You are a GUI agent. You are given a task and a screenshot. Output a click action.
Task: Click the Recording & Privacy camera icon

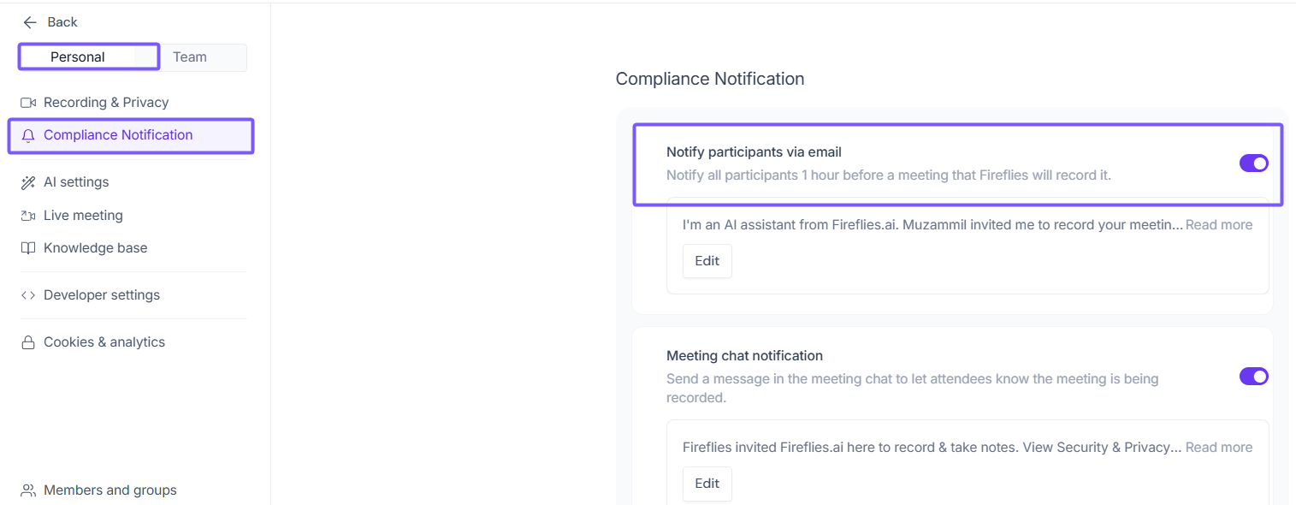point(28,103)
